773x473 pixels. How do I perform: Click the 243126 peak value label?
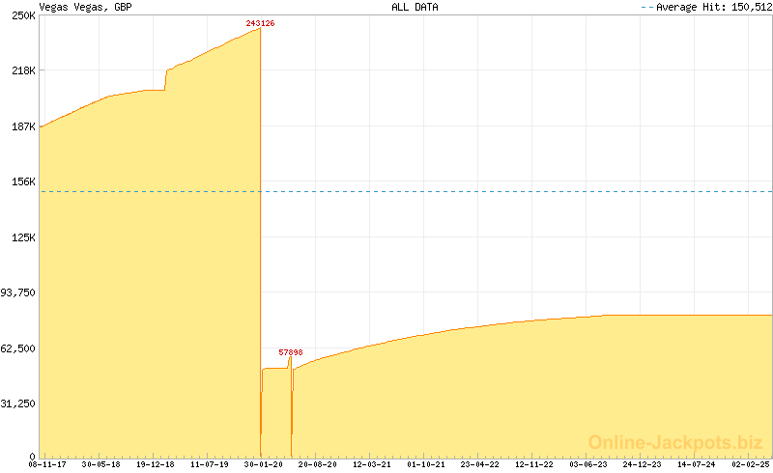point(260,23)
